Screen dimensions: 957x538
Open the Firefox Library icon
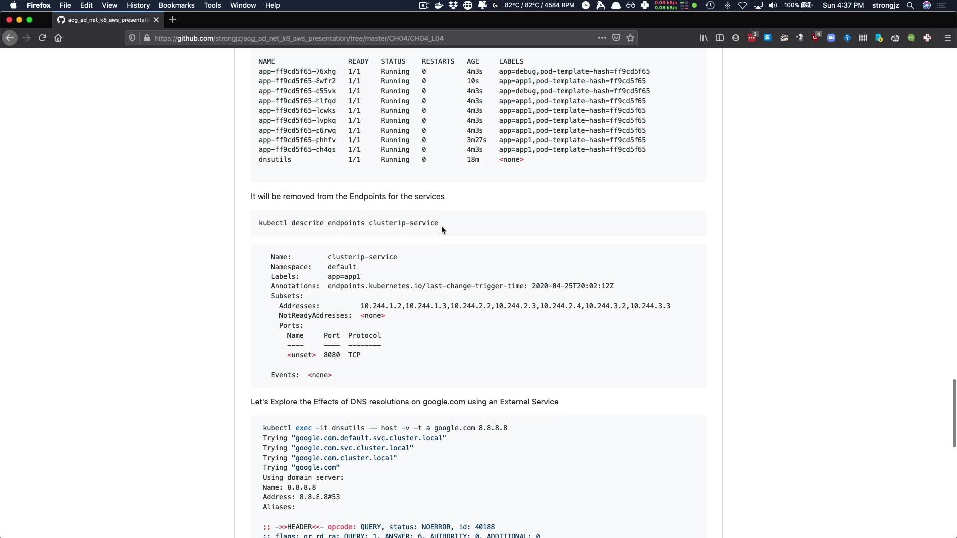(704, 38)
